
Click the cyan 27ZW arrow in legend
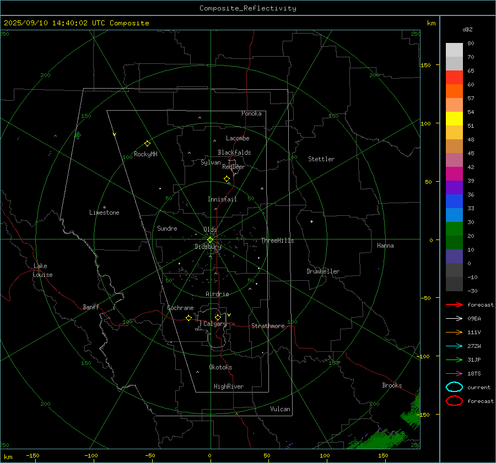pyautogui.click(x=454, y=346)
